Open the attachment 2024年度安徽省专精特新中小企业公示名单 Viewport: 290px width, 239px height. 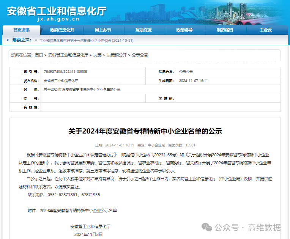coord(78,210)
